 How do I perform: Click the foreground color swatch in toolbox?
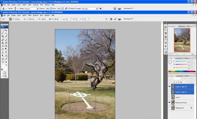coord(3,66)
